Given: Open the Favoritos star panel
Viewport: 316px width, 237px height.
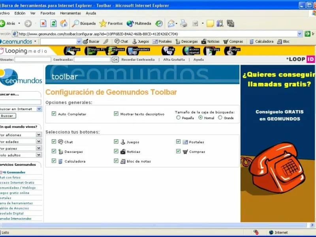Looking at the screenshot, I should coord(111,24).
